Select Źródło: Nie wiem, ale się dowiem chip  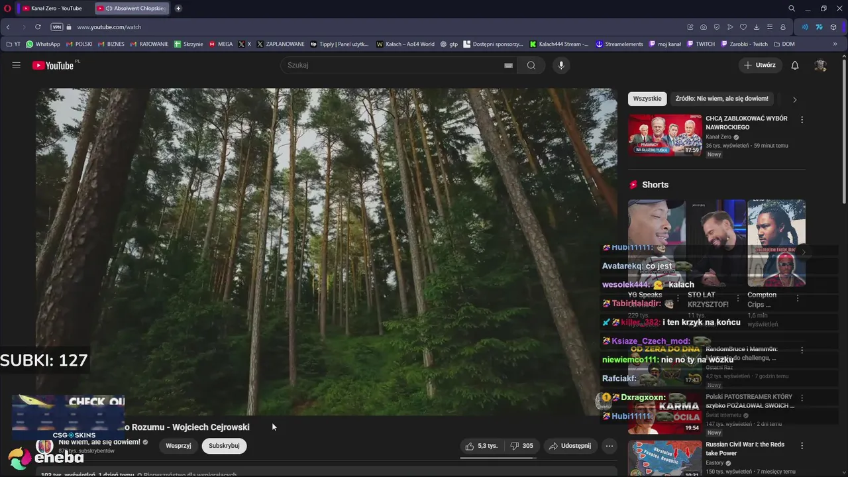click(x=721, y=99)
